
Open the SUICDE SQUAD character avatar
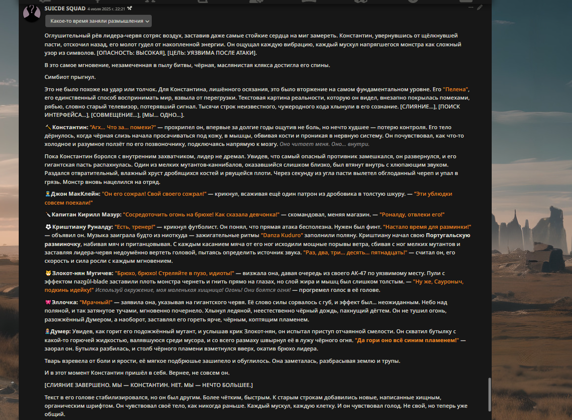coord(32,13)
